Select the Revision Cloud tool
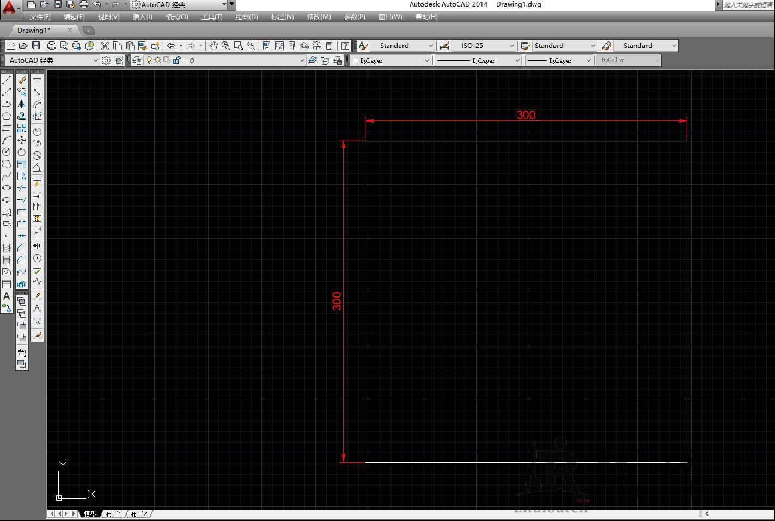The height and width of the screenshot is (521, 775). click(x=7, y=164)
